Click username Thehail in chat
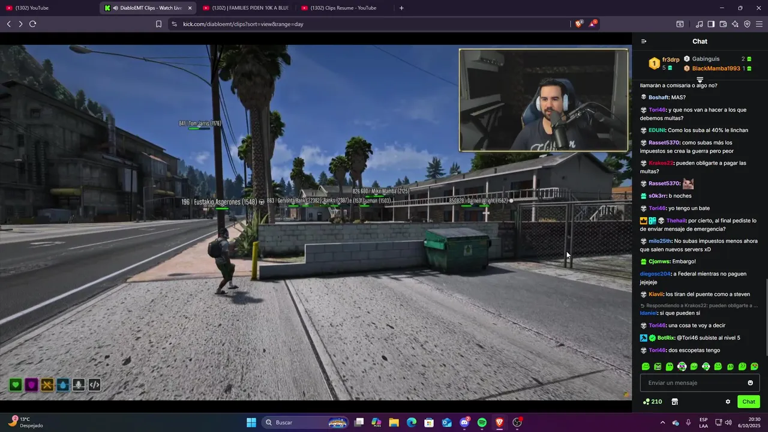This screenshot has height=432, width=768. 677,220
